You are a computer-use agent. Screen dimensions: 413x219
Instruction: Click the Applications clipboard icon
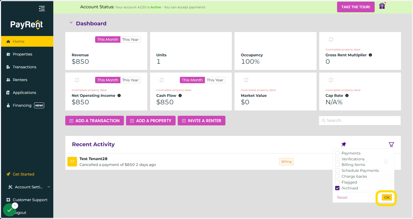8,93
